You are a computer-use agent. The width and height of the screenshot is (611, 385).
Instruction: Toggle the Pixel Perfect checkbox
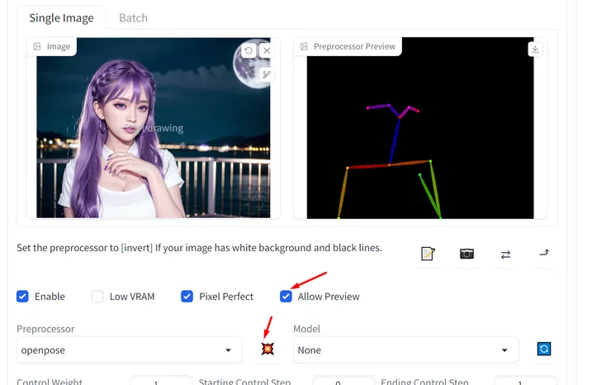187,297
